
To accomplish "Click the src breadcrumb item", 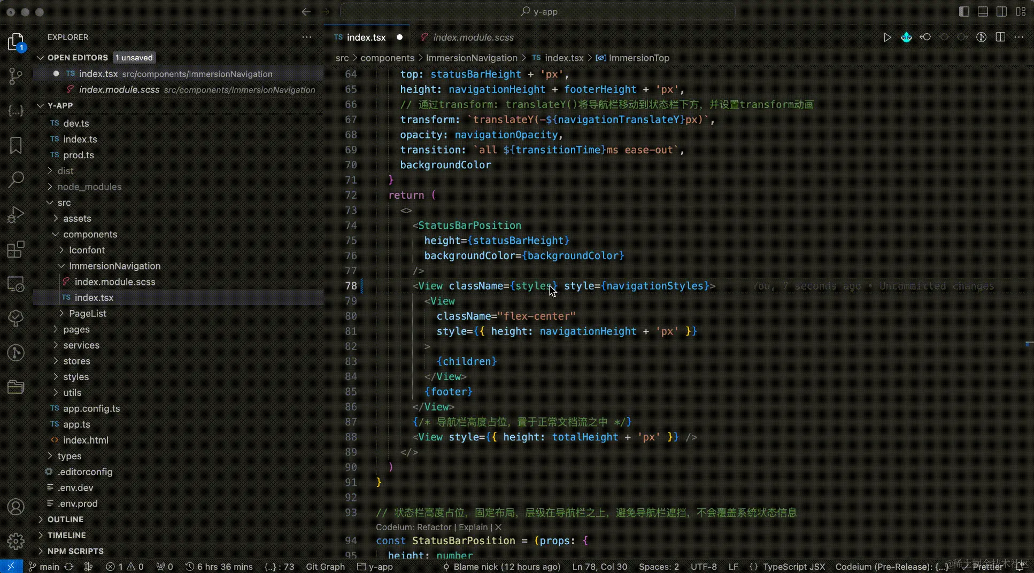I will 342,58.
